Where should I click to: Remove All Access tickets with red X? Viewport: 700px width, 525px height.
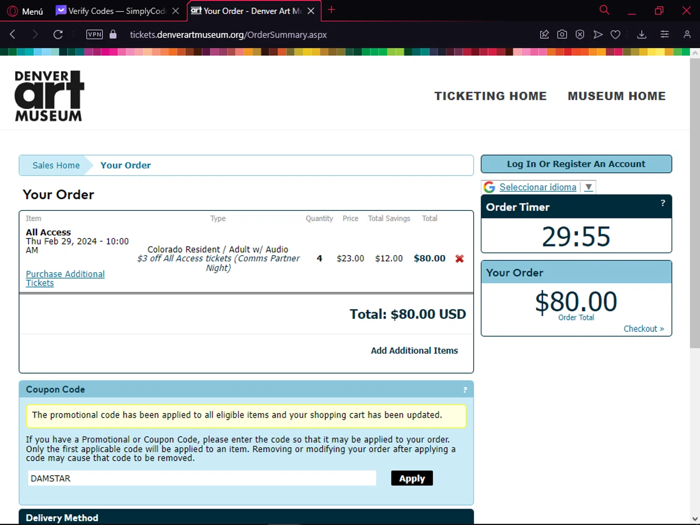460,259
